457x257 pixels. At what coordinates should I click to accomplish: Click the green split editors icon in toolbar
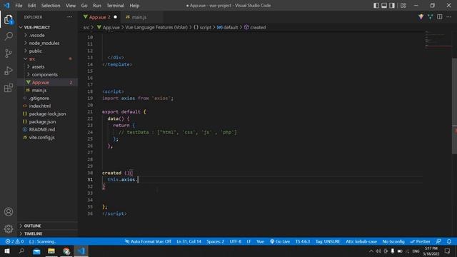click(x=430, y=17)
